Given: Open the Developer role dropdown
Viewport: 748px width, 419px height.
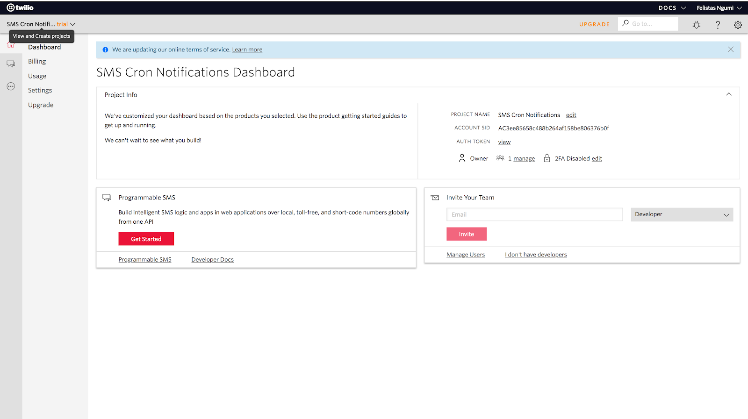Looking at the screenshot, I should point(682,214).
